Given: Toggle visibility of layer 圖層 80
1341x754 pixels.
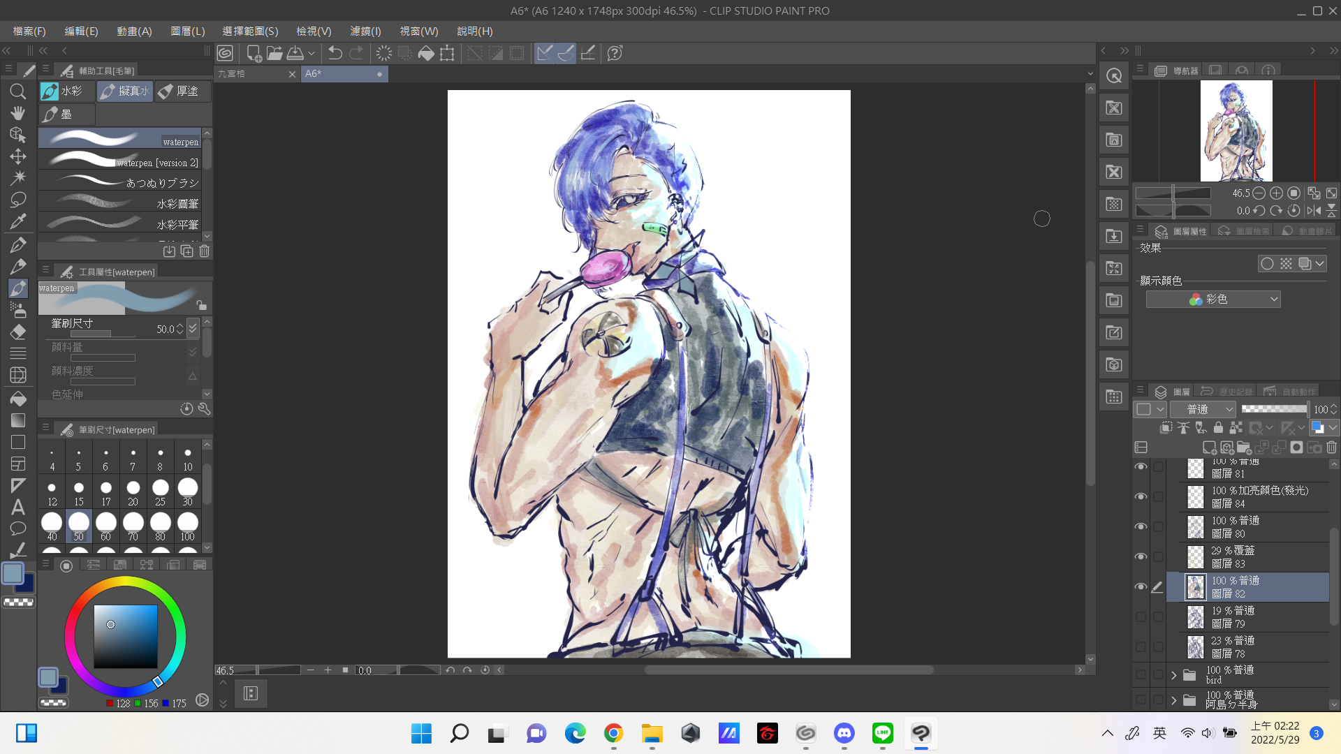Looking at the screenshot, I should [1141, 526].
